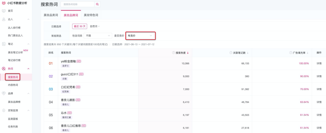Collapse the 热词 sidebar section
This screenshot has height=133, width=326.
click(x=28, y=69)
